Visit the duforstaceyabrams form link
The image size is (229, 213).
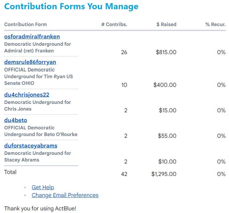pyautogui.click(x=31, y=146)
